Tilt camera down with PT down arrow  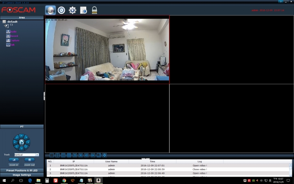pos(22,149)
